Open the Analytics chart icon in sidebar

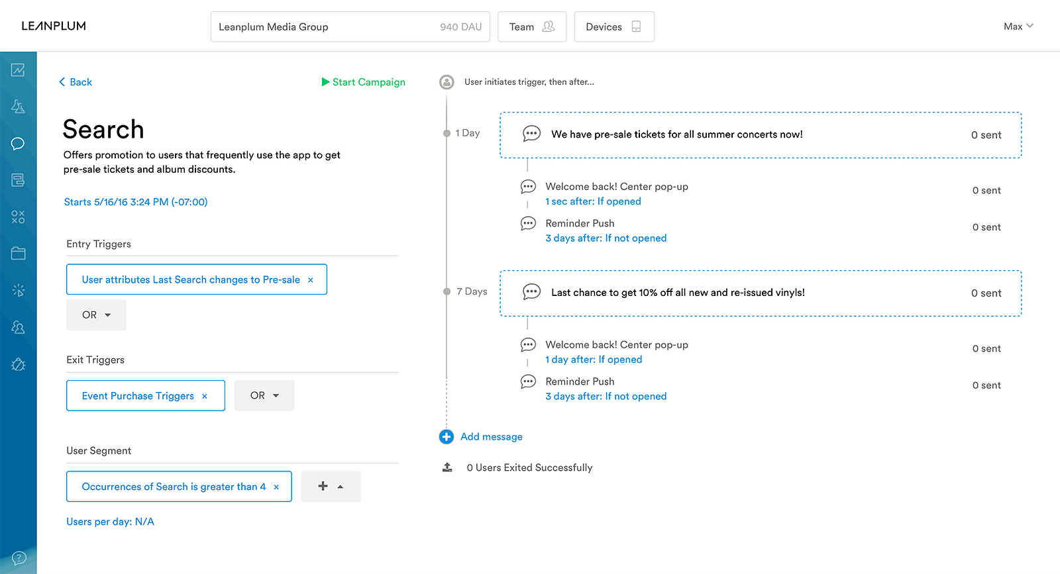pos(18,70)
